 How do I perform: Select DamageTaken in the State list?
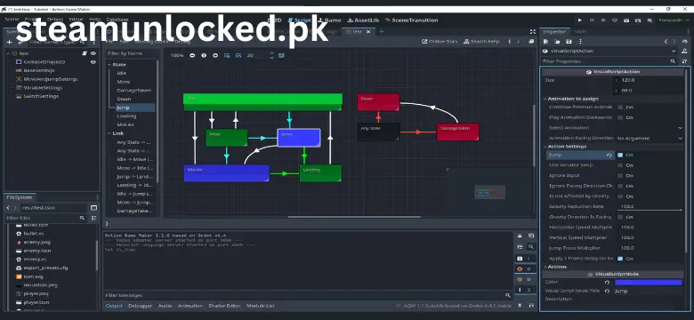tap(134, 90)
